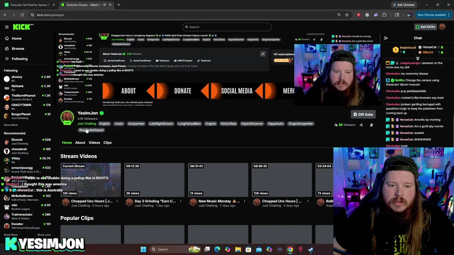
Task: Select the SingerSongwriter tag
Action: 301,124
